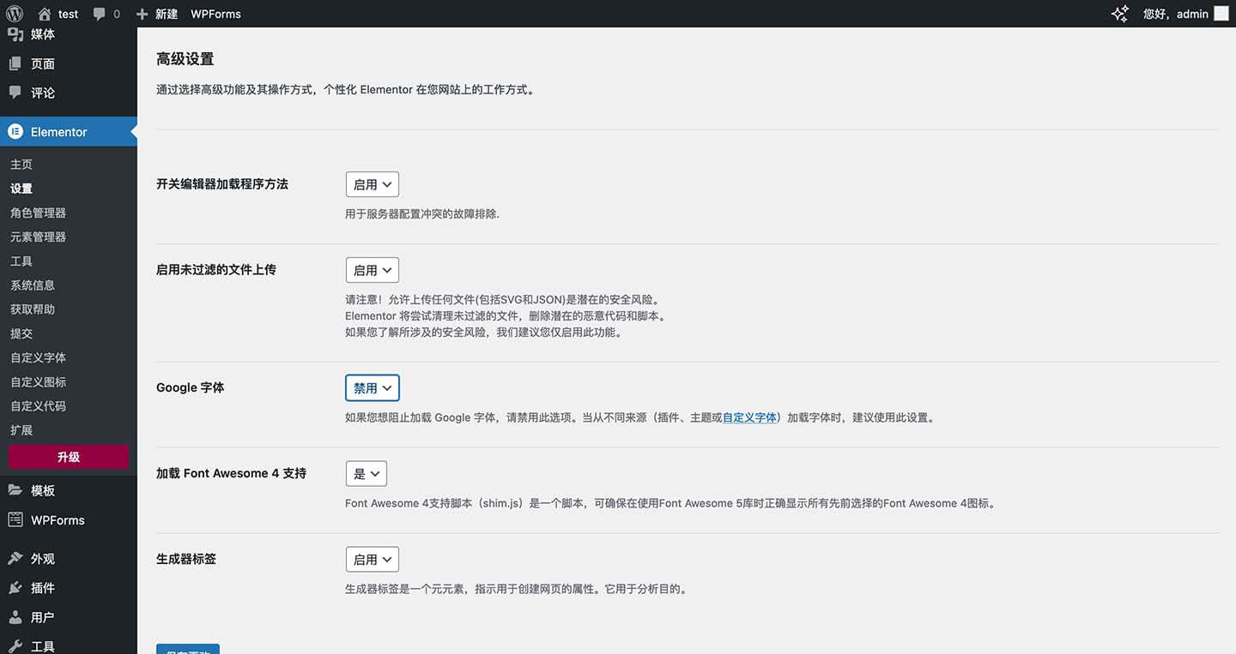Click the 外观 paintbrush icon
Image resolution: width=1236 pixels, height=654 pixels.
point(15,558)
